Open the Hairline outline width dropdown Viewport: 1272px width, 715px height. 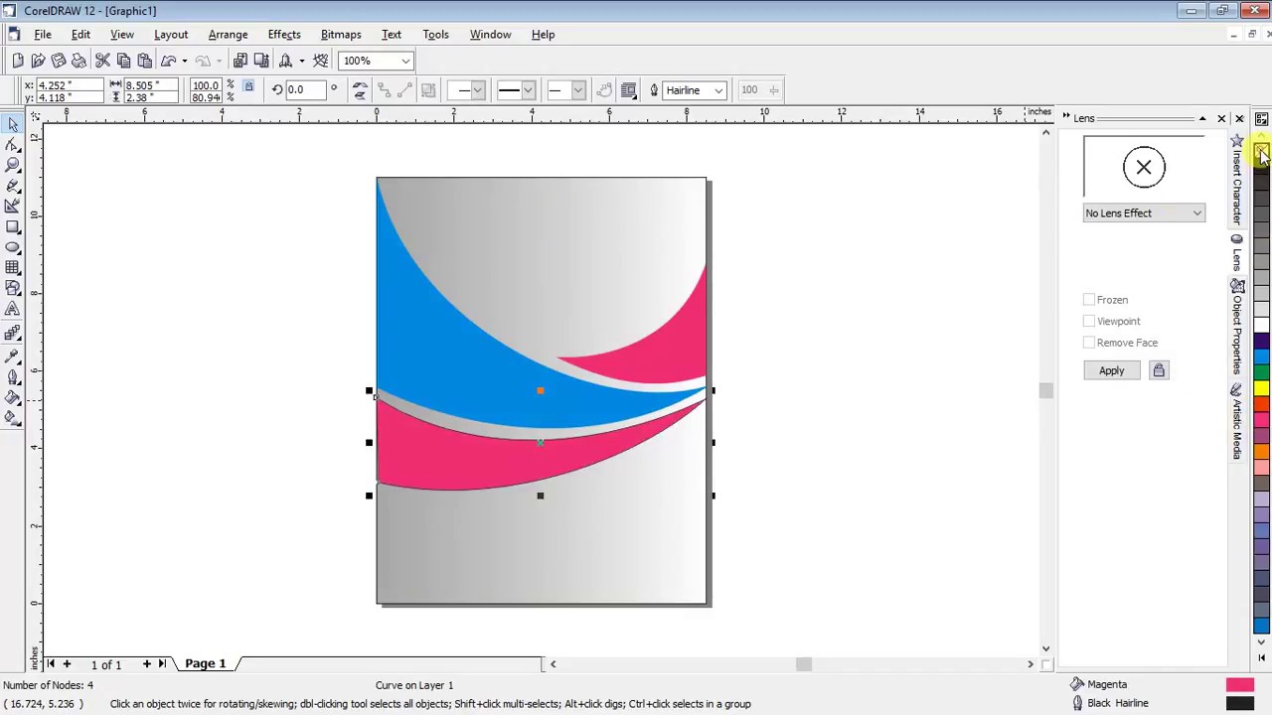[x=717, y=90]
